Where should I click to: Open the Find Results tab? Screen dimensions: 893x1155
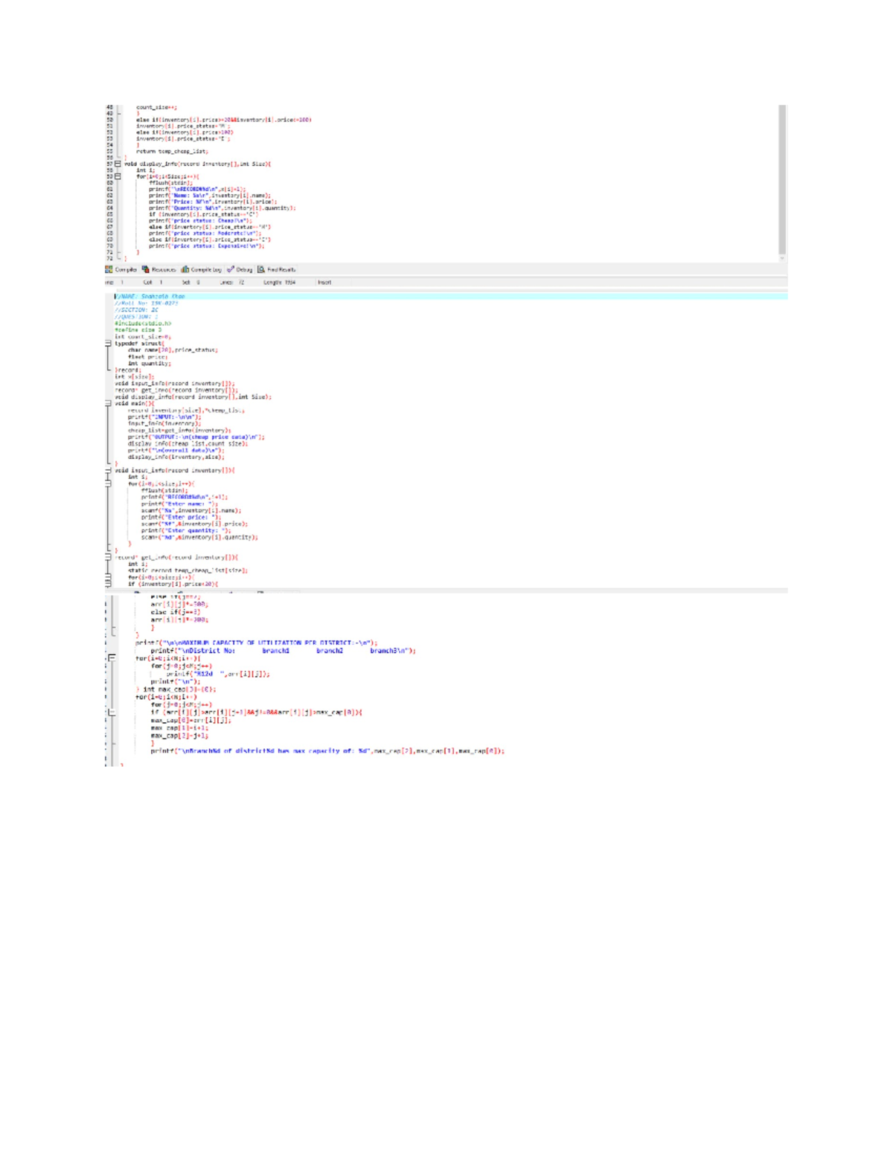tap(276, 270)
